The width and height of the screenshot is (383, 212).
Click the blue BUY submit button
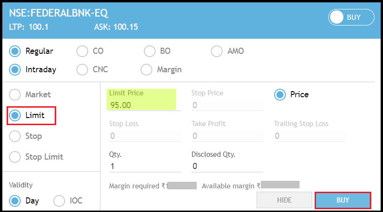click(x=343, y=200)
